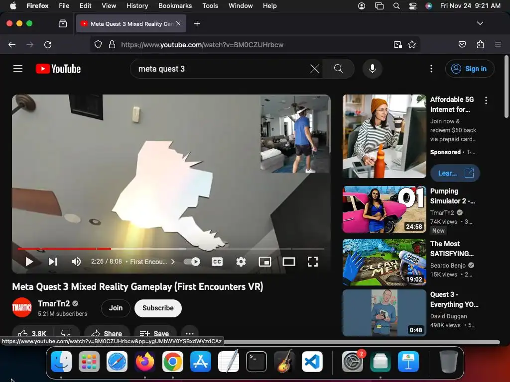
Task: Open TmarTn2 channel name link
Action: point(54,303)
